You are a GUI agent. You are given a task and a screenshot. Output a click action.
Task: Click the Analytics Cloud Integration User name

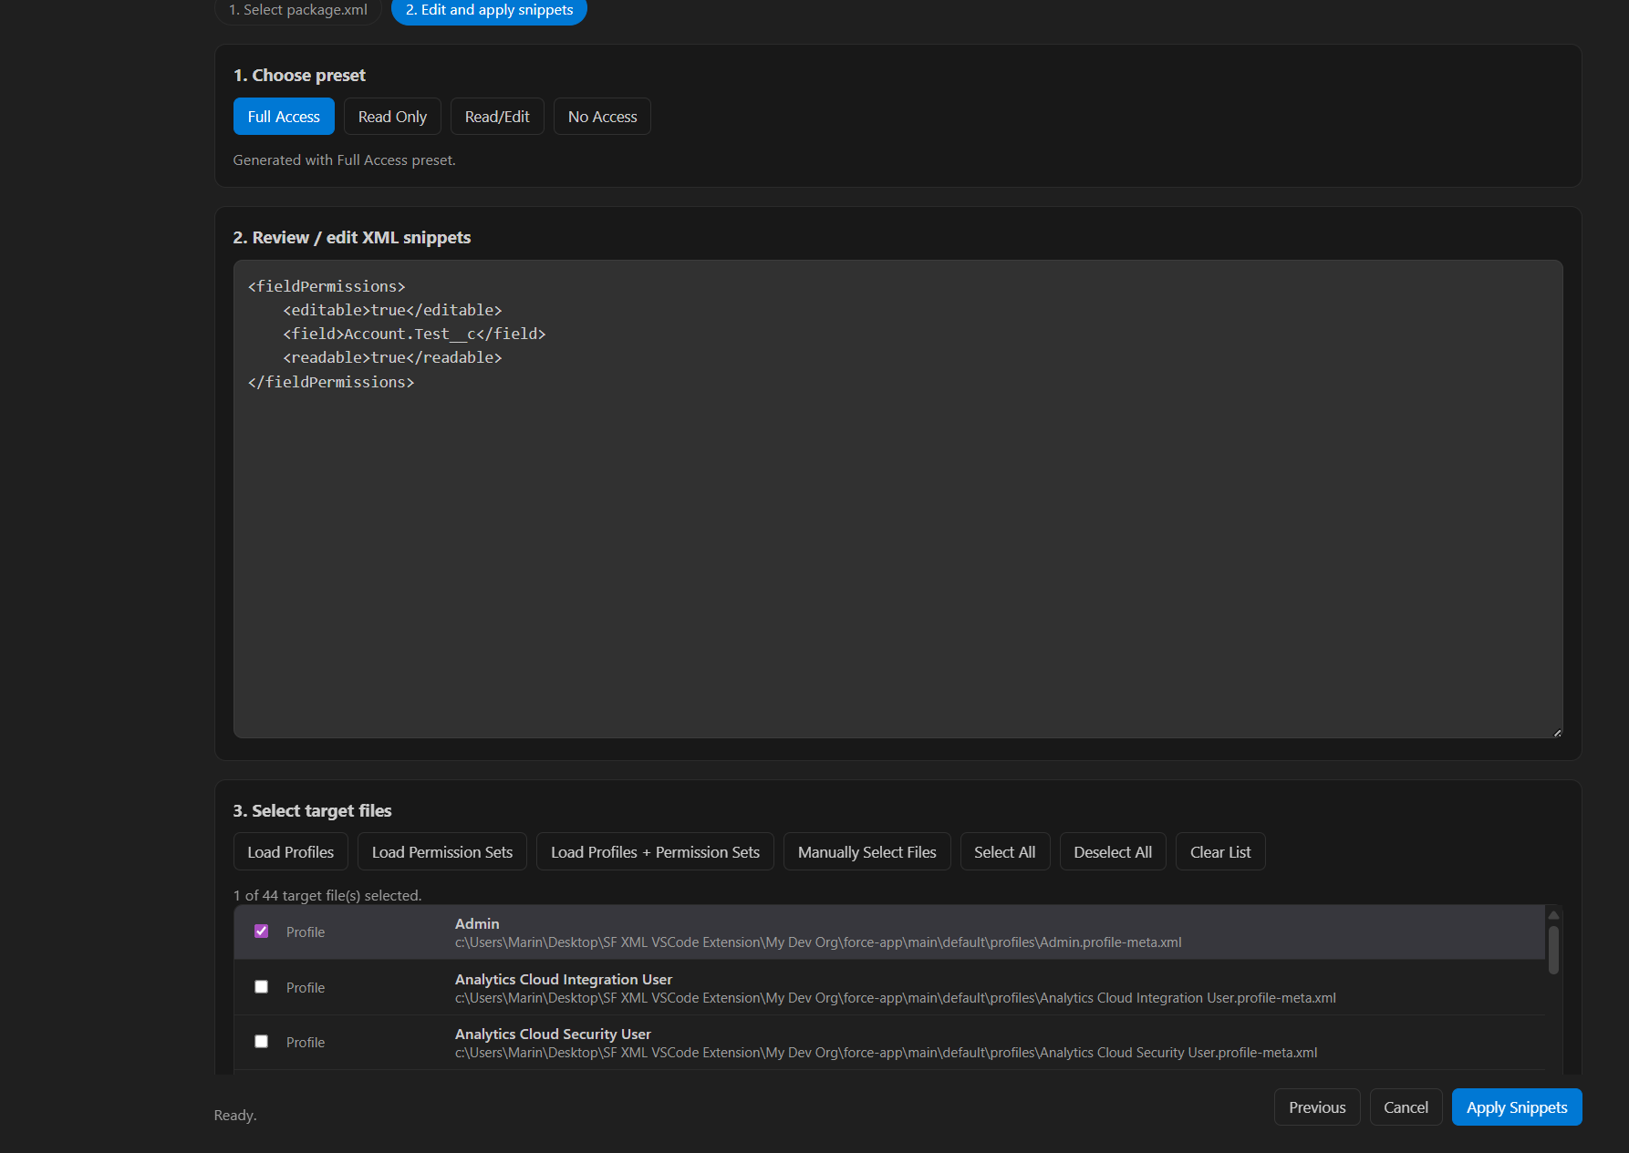pyautogui.click(x=564, y=979)
